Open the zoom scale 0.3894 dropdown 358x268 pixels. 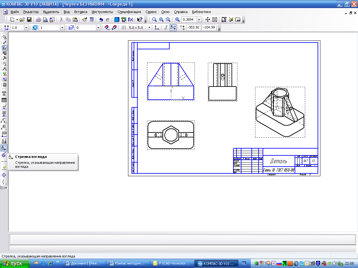199,20
